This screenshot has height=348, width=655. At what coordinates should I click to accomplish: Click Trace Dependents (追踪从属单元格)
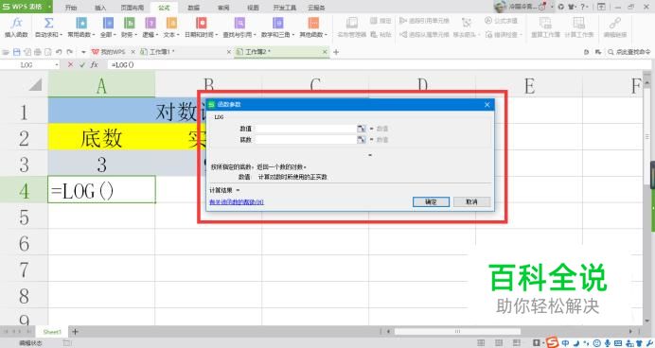[x=424, y=35]
